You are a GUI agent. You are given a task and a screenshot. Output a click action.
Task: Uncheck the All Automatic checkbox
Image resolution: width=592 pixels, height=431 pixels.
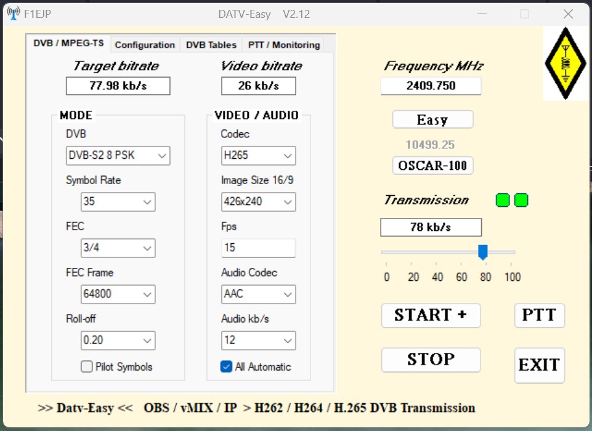pos(226,366)
